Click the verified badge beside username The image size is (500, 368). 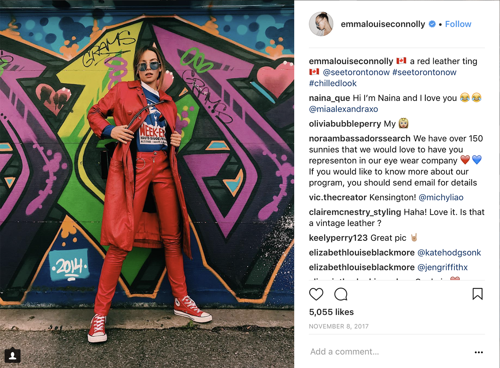432,24
